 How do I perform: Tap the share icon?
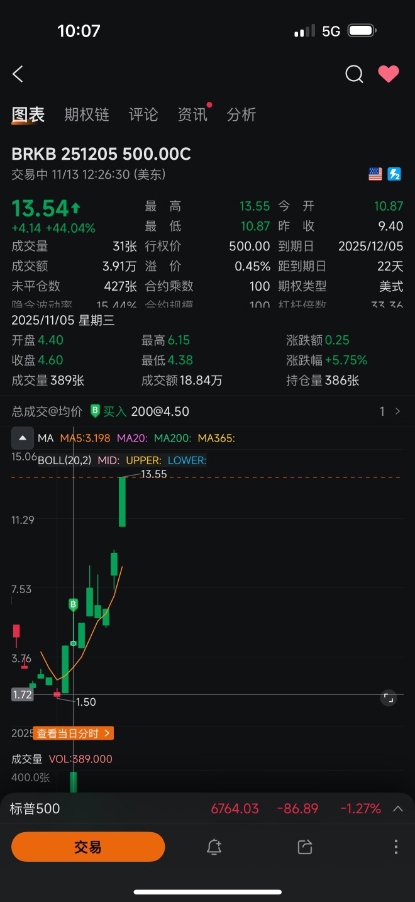(305, 847)
